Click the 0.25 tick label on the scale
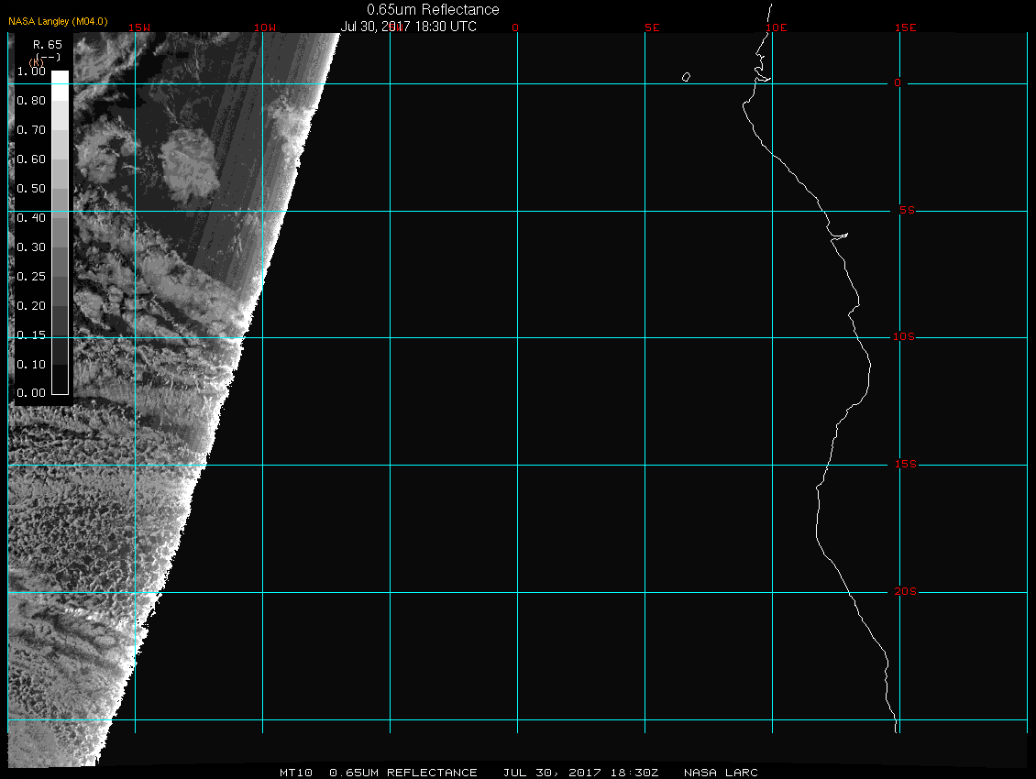Screen dimensions: 1036x779 [31, 276]
